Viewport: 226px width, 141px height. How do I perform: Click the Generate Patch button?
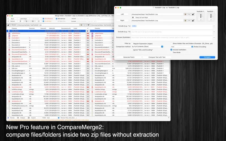129,57
